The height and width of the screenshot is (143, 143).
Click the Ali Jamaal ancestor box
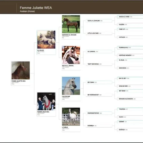click(x=99, y=51)
